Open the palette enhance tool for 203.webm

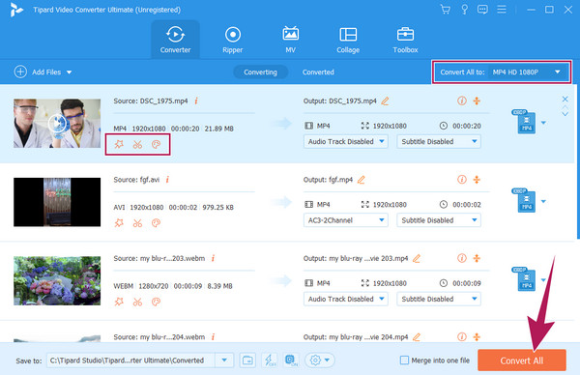(156, 302)
